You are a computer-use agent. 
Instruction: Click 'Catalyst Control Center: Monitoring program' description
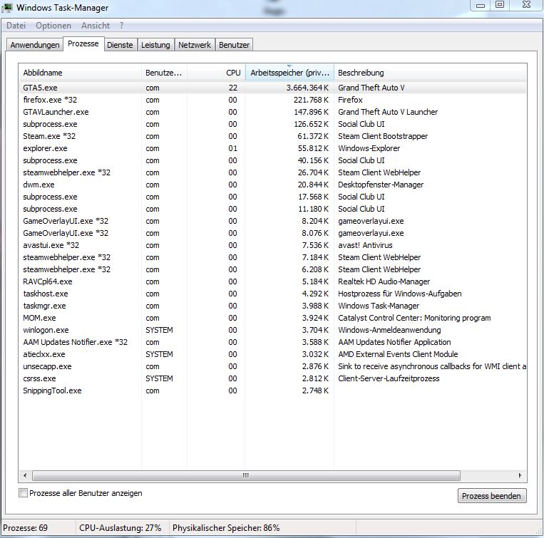[414, 318]
